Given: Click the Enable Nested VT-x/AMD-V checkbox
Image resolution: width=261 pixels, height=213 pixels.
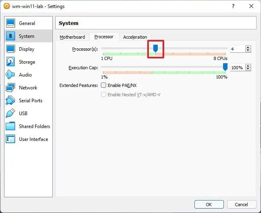Looking at the screenshot, I should pyautogui.click(x=103, y=95).
